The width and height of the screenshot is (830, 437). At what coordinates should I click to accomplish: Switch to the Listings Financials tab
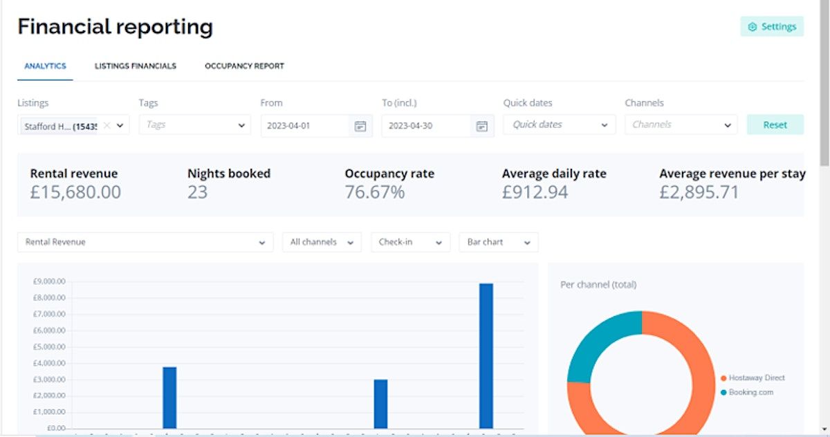(x=136, y=66)
